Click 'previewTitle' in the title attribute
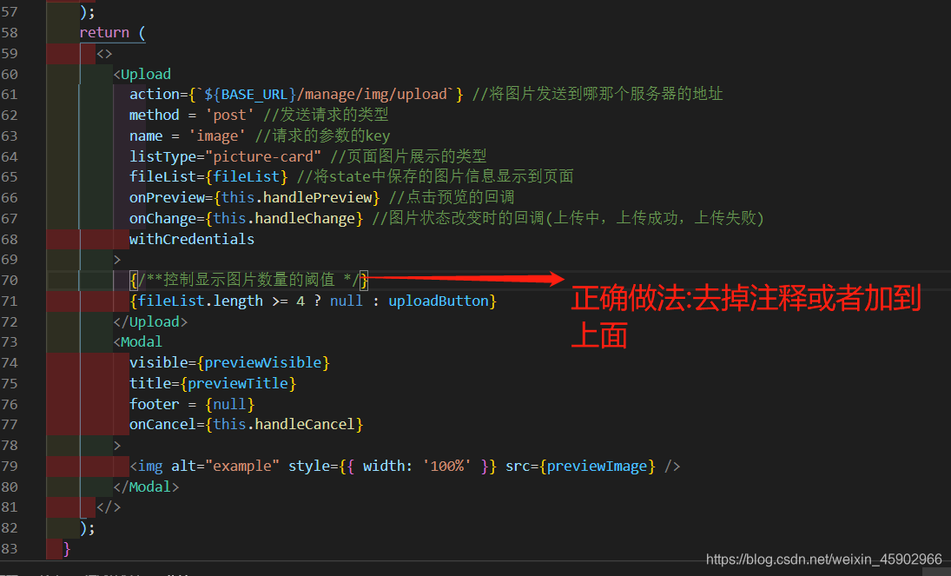 click(x=238, y=384)
